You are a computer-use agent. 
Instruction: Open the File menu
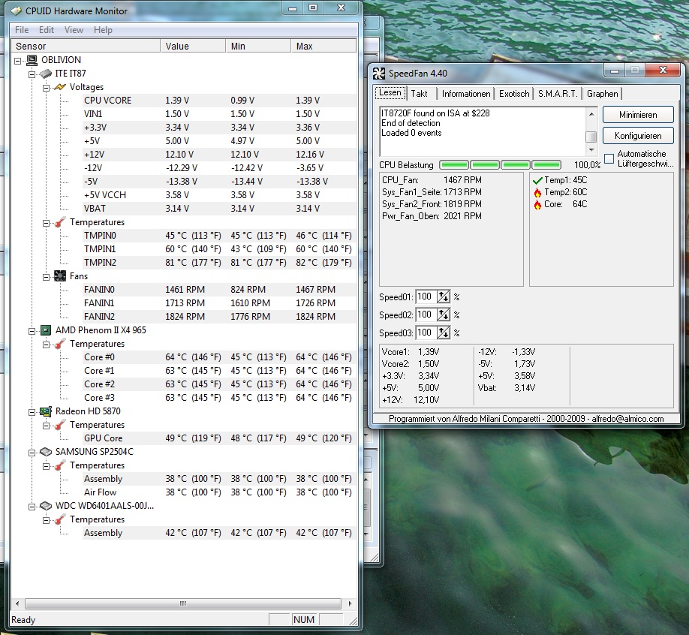22,30
